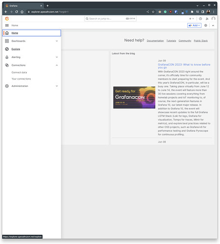Focus the Search or jump to field
This screenshot has height=244, width=220.
pyautogui.click(x=110, y=19)
